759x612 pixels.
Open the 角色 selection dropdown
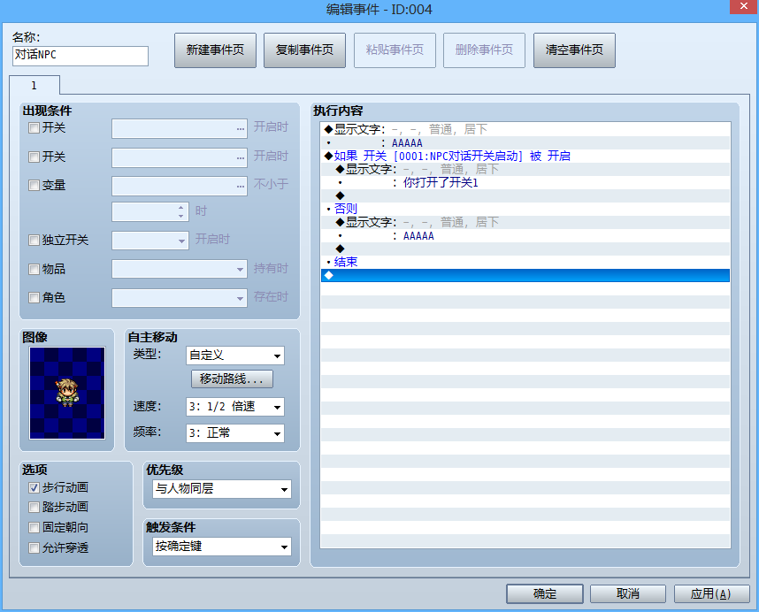180,298
